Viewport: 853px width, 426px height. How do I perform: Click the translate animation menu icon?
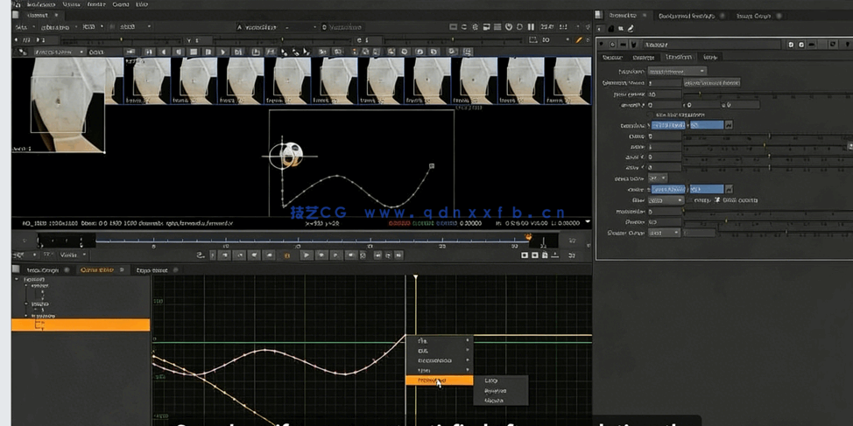729,125
